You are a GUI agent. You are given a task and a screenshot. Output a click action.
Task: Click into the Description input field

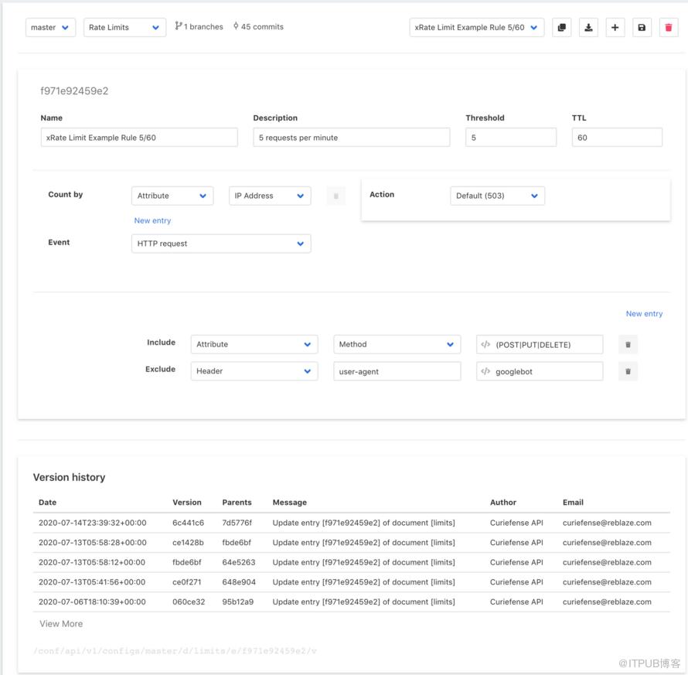click(352, 138)
